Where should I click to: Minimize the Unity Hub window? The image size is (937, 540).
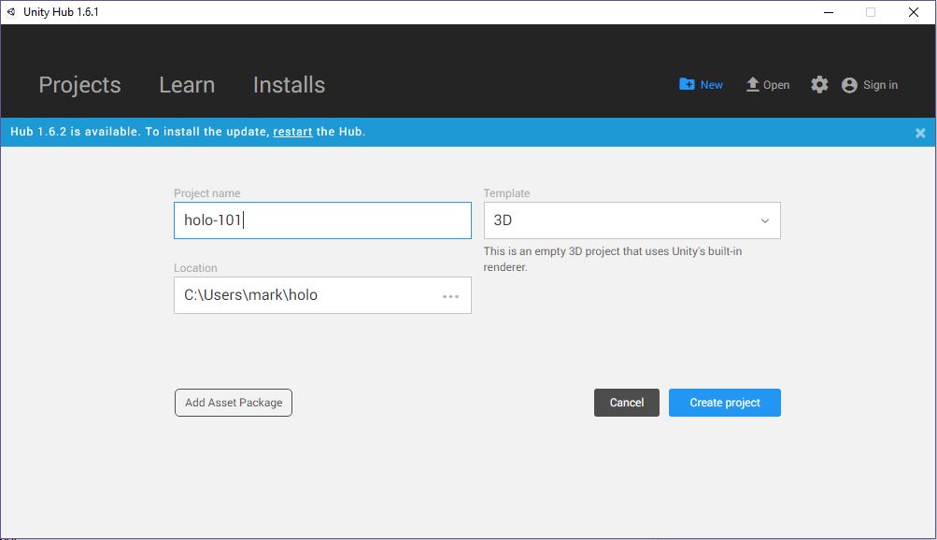tap(829, 12)
